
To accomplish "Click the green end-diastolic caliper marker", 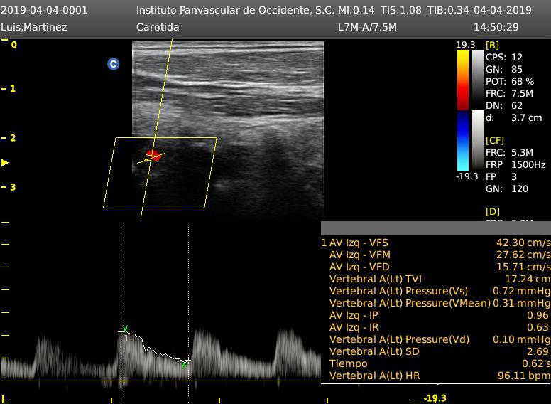I will (184, 366).
